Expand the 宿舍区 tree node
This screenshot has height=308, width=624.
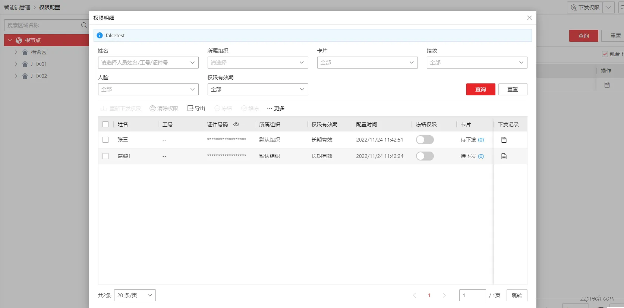click(16, 52)
